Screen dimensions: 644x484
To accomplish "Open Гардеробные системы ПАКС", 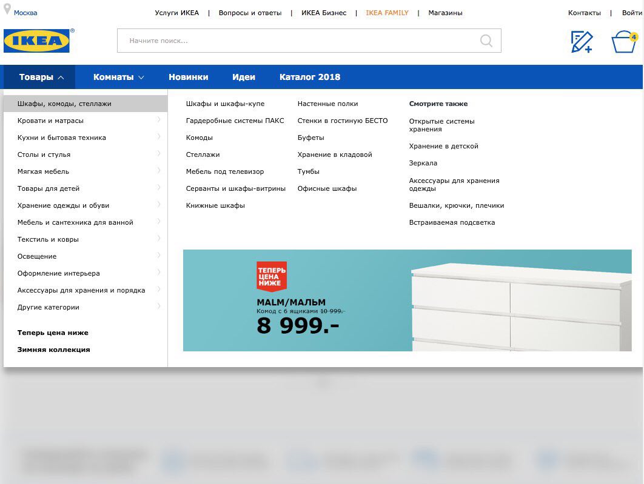I will coord(235,121).
